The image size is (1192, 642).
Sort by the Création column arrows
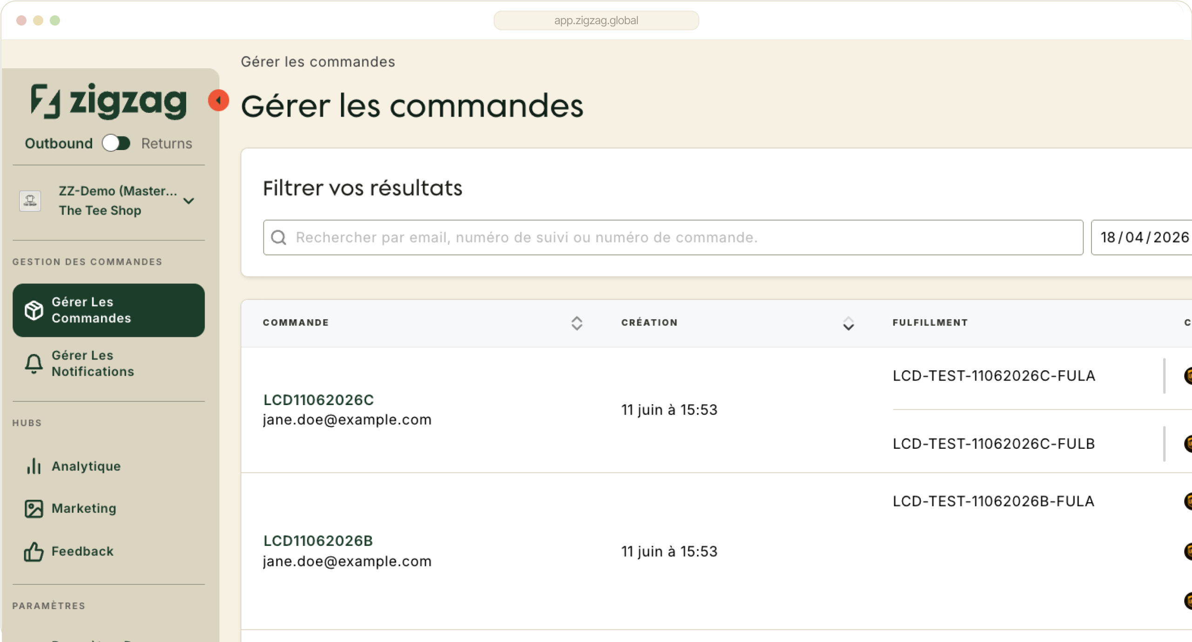point(848,323)
